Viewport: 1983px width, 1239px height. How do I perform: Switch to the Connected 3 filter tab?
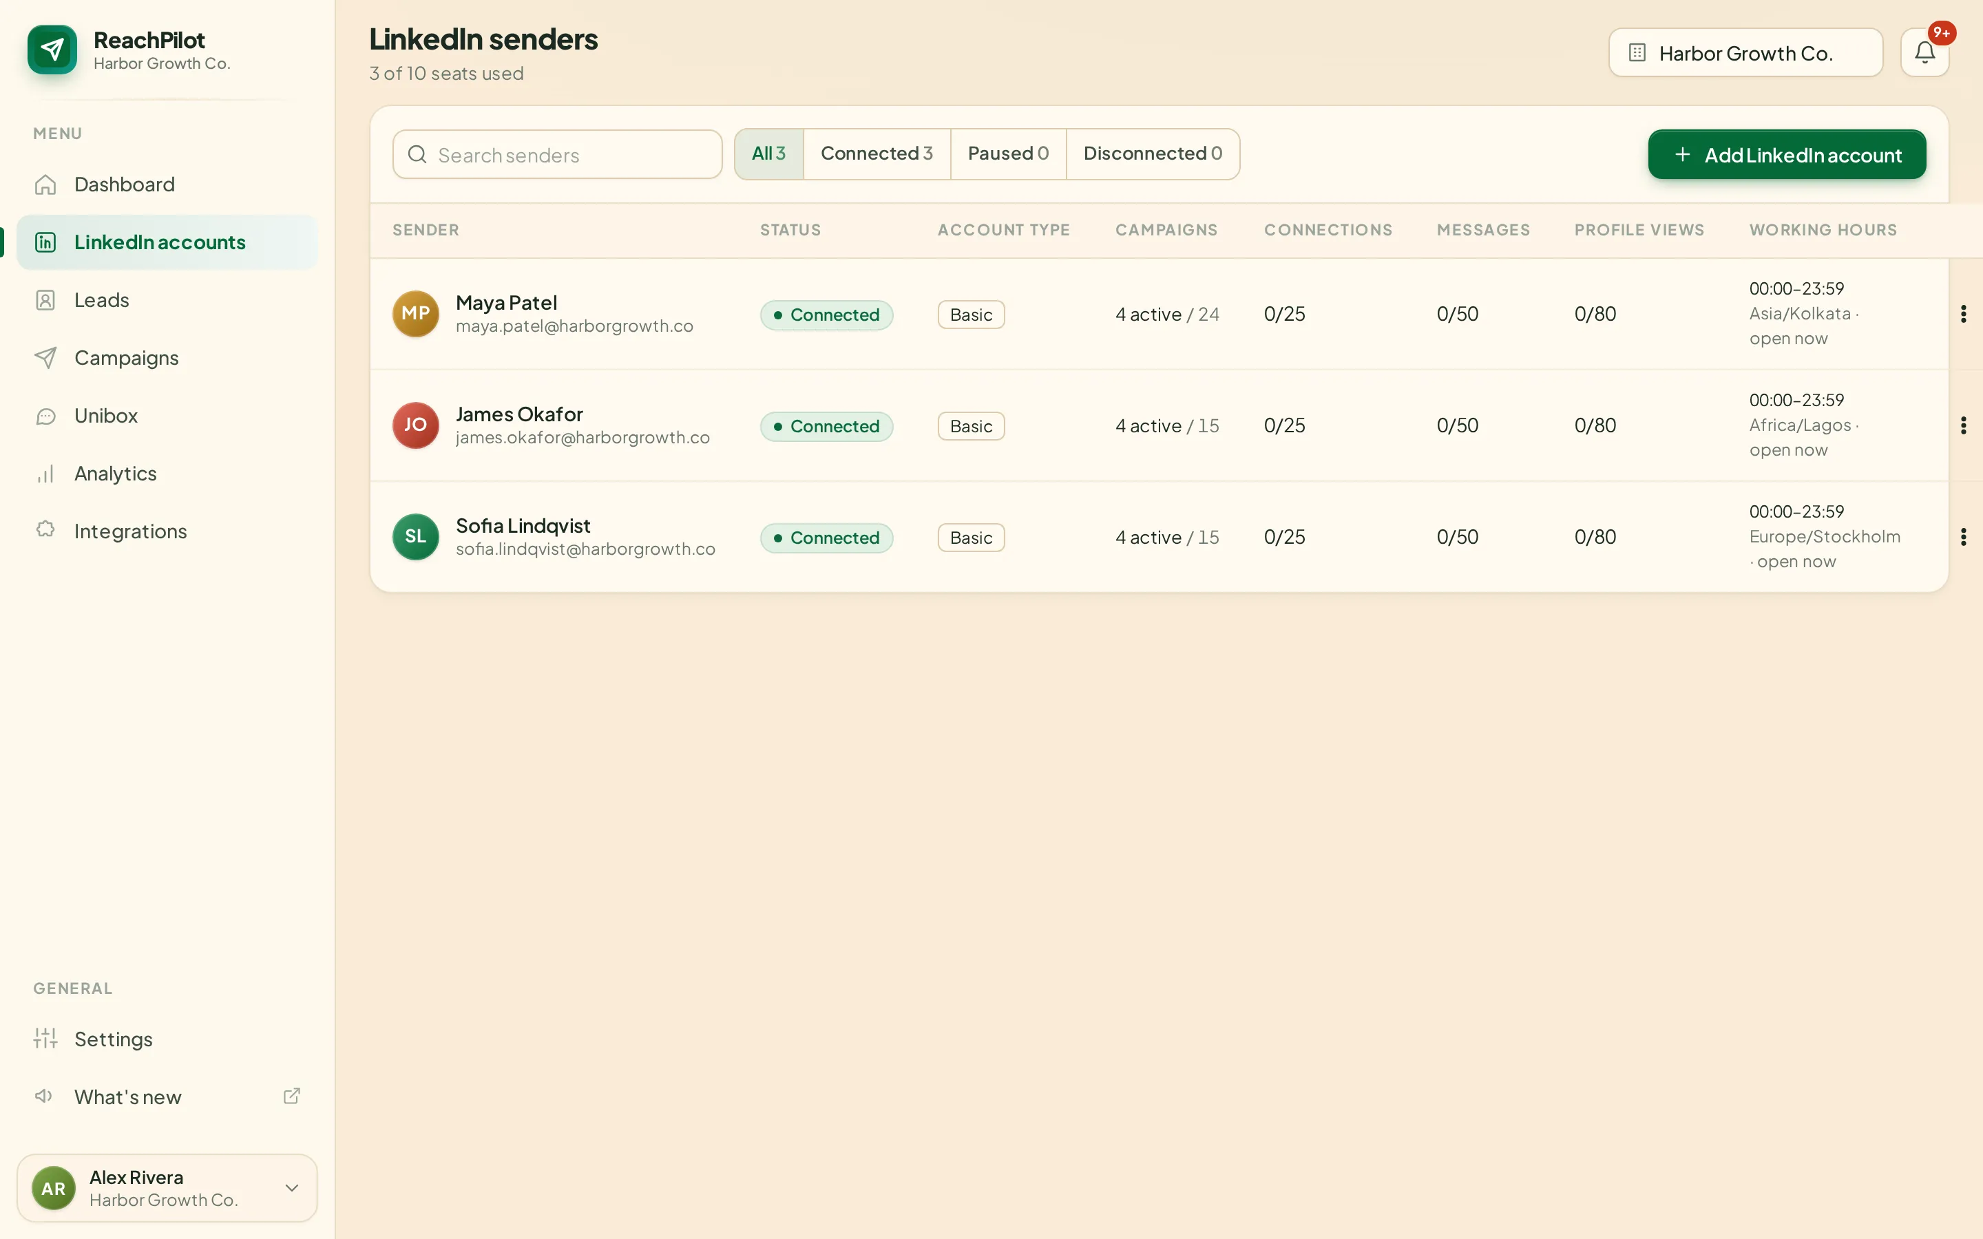pos(877,154)
